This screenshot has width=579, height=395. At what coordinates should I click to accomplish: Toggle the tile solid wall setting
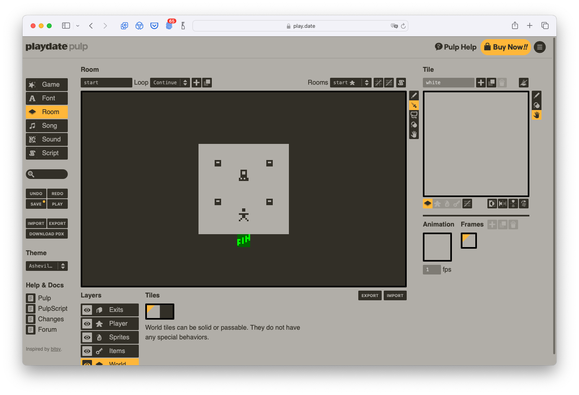coord(467,204)
